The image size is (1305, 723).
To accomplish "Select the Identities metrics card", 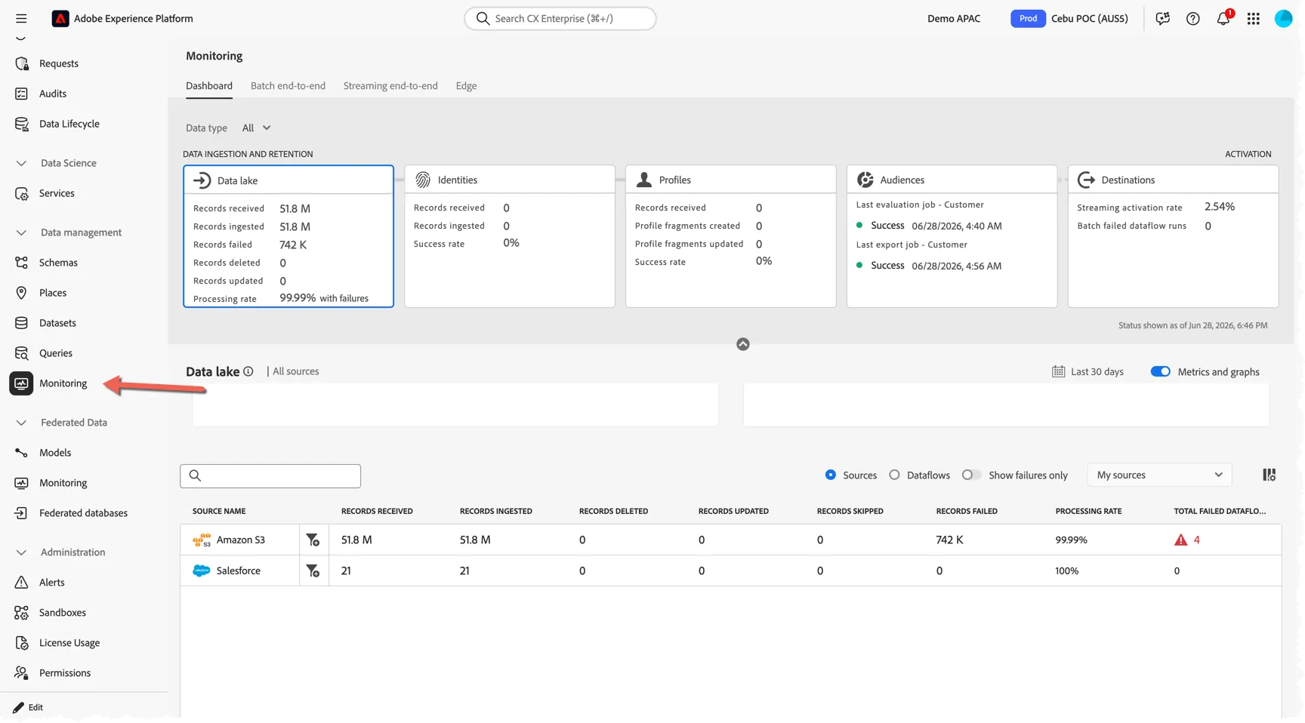I will [510, 236].
